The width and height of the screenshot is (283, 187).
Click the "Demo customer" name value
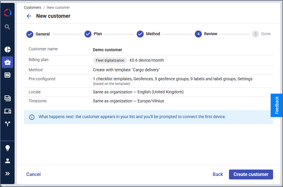click(107, 50)
